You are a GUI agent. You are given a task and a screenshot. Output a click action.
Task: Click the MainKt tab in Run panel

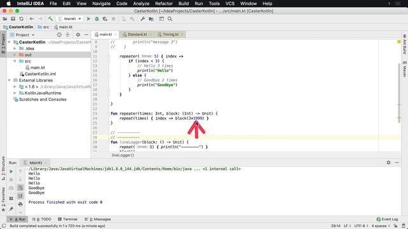click(36, 163)
